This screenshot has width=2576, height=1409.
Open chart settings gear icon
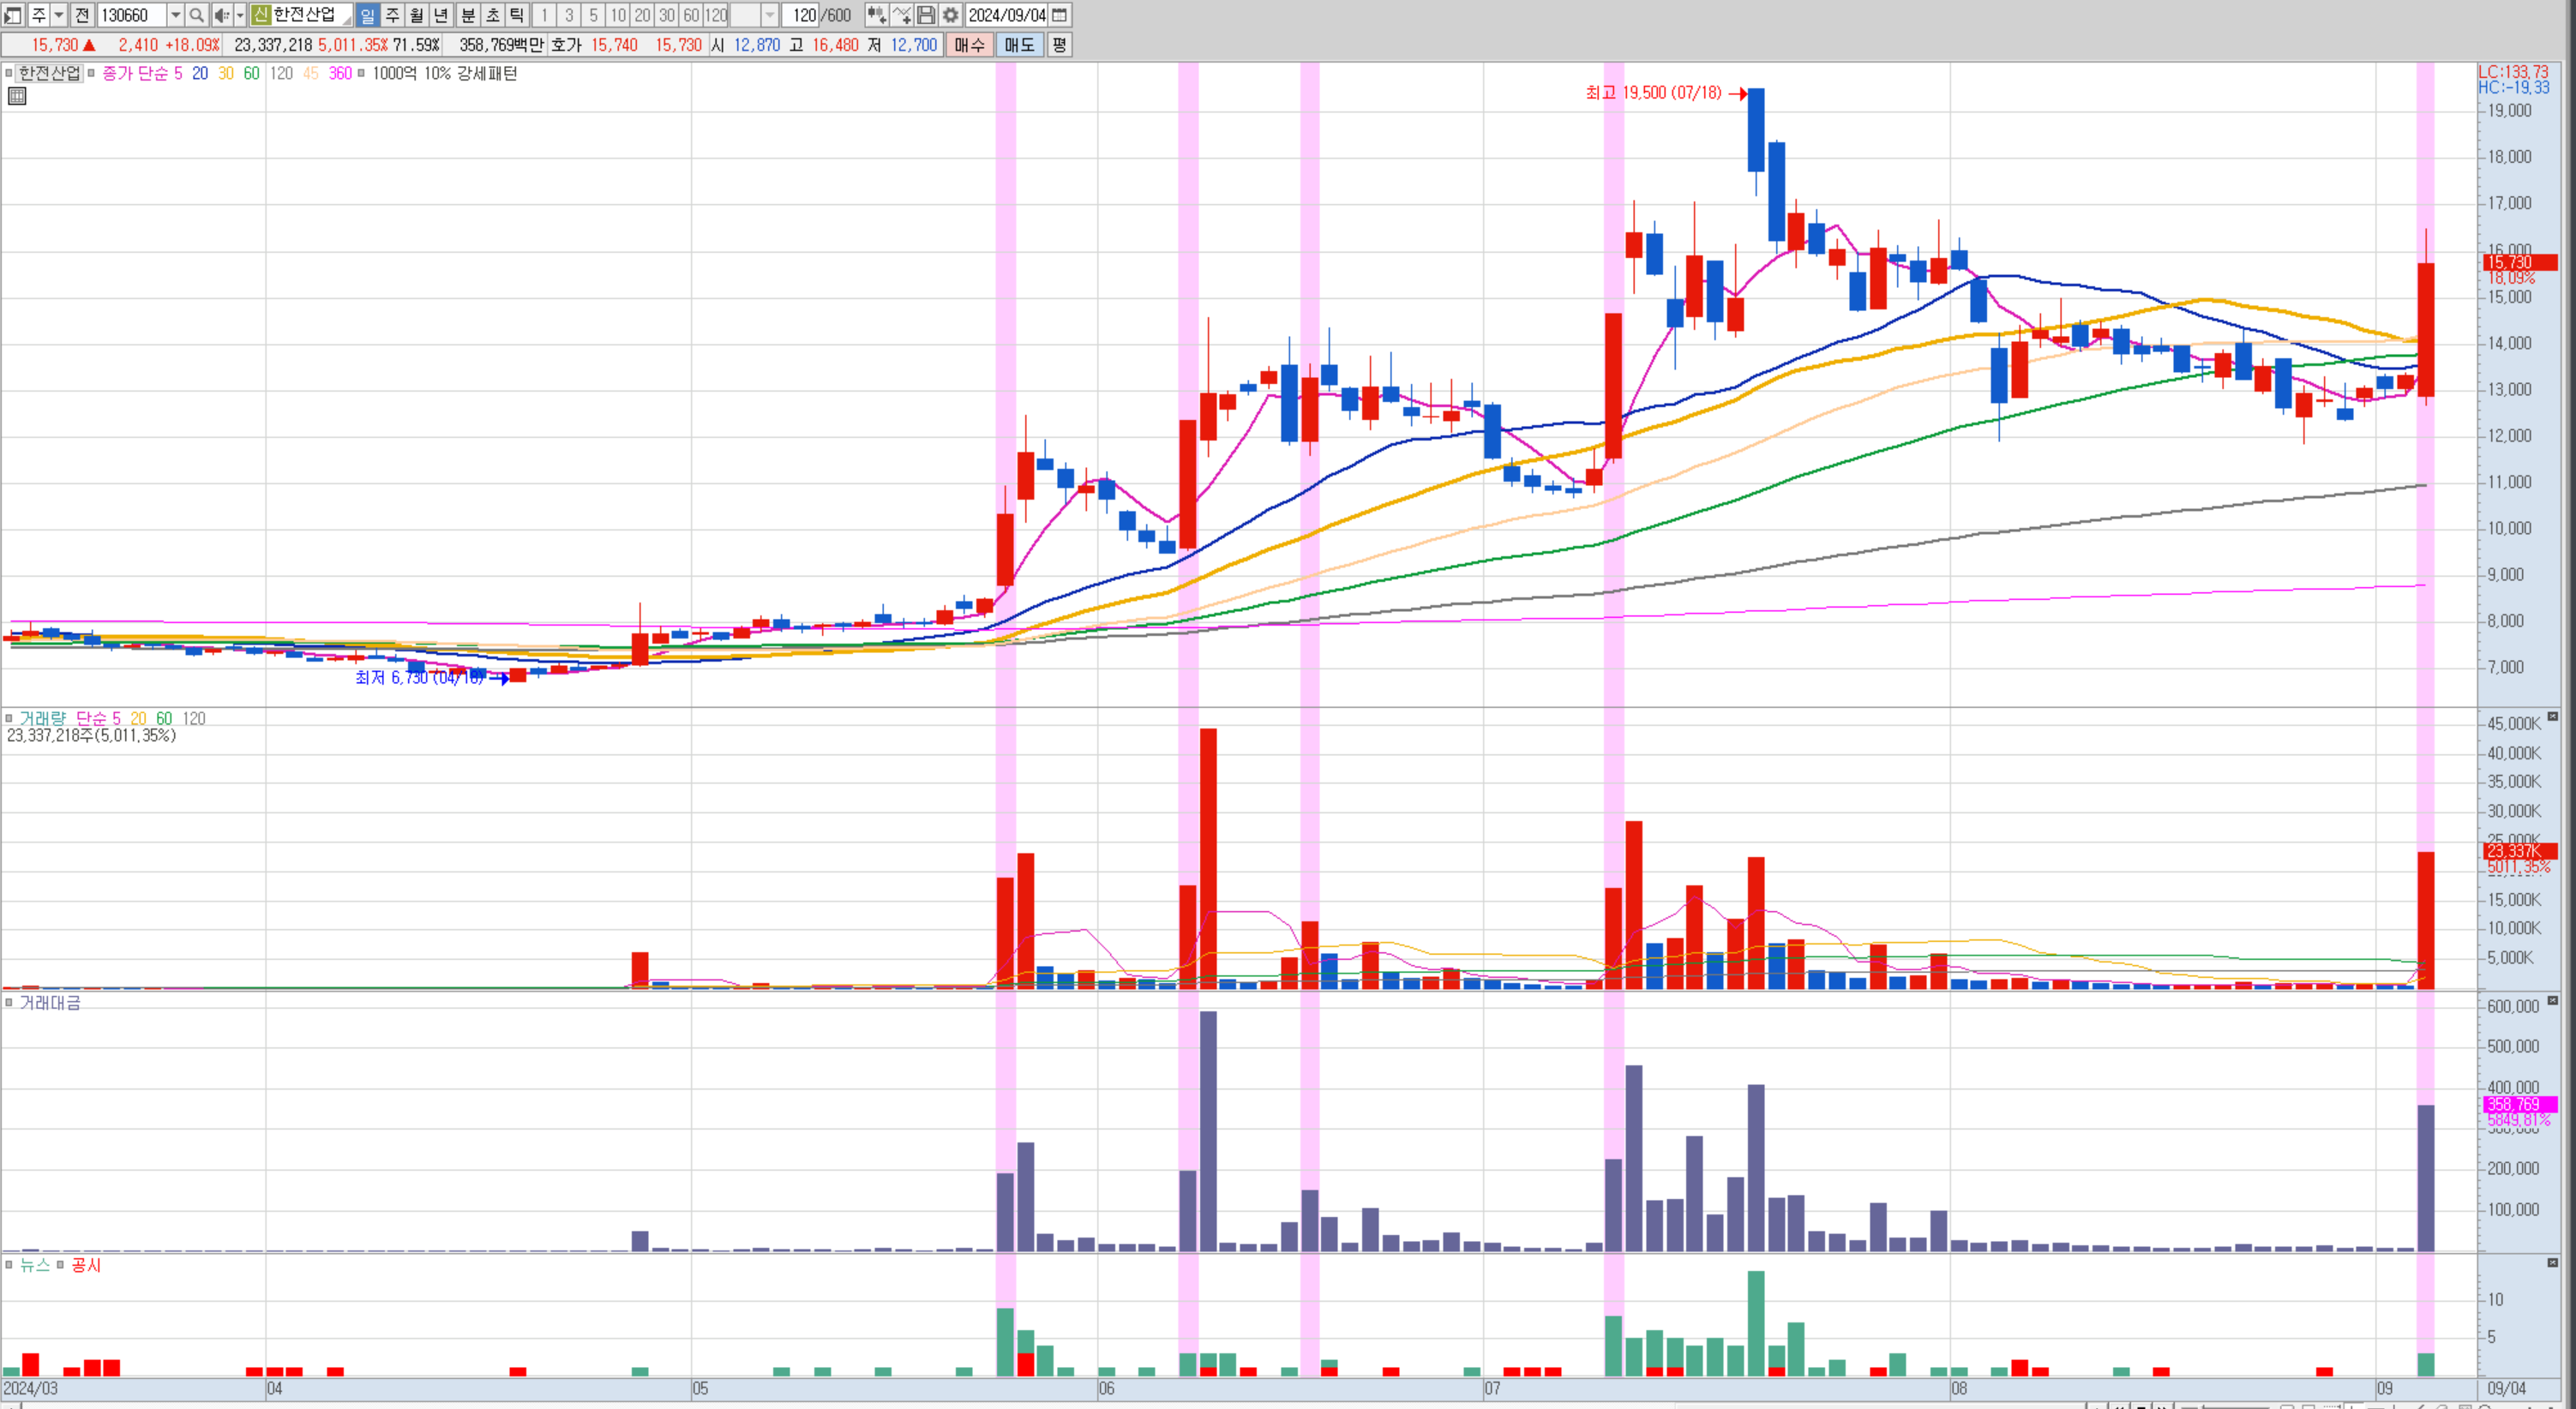[950, 15]
